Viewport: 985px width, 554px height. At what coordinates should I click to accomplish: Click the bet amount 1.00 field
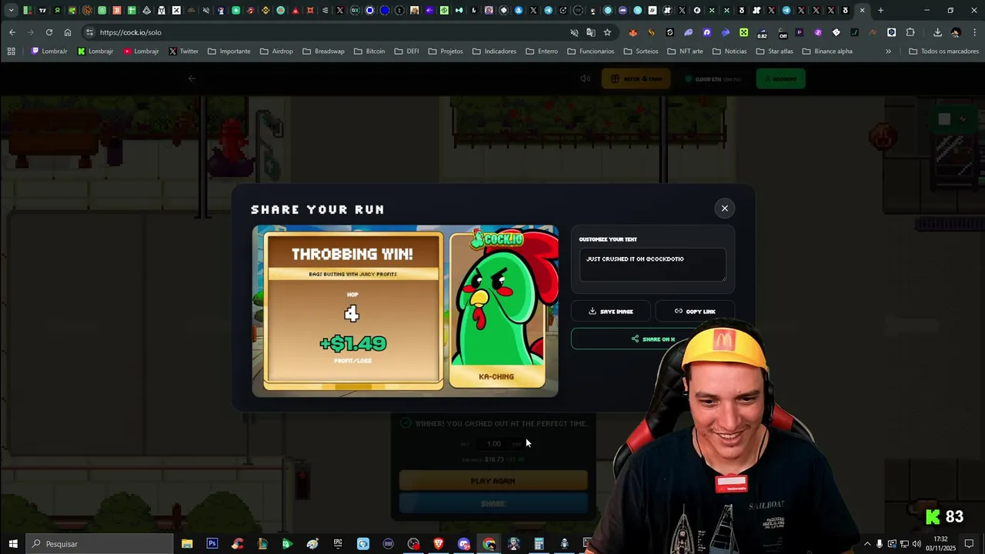click(x=493, y=443)
